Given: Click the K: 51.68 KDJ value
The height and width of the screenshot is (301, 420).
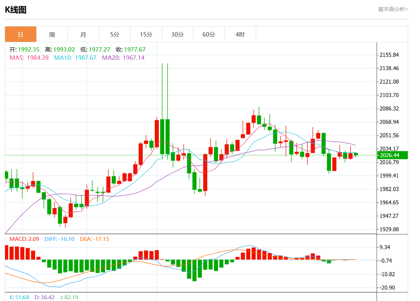Looking at the screenshot, I should coord(19,297).
